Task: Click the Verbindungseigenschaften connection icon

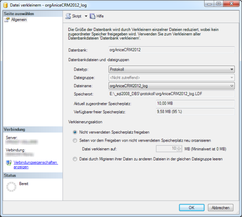Action: pyautogui.click(x=9, y=163)
